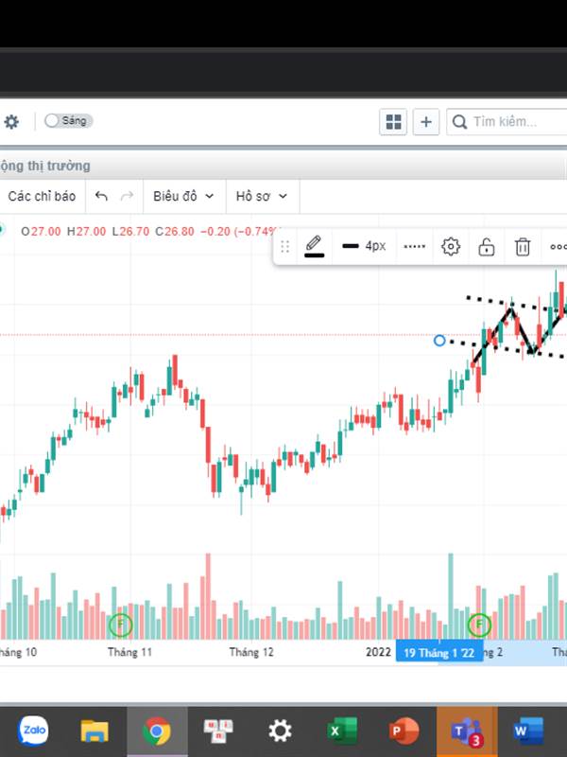Open more options on drawing toolbar

pyautogui.click(x=558, y=247)
